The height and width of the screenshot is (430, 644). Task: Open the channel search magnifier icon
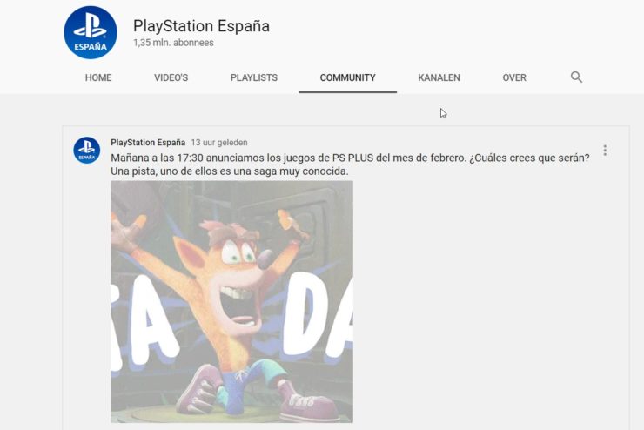click(576, 77)
